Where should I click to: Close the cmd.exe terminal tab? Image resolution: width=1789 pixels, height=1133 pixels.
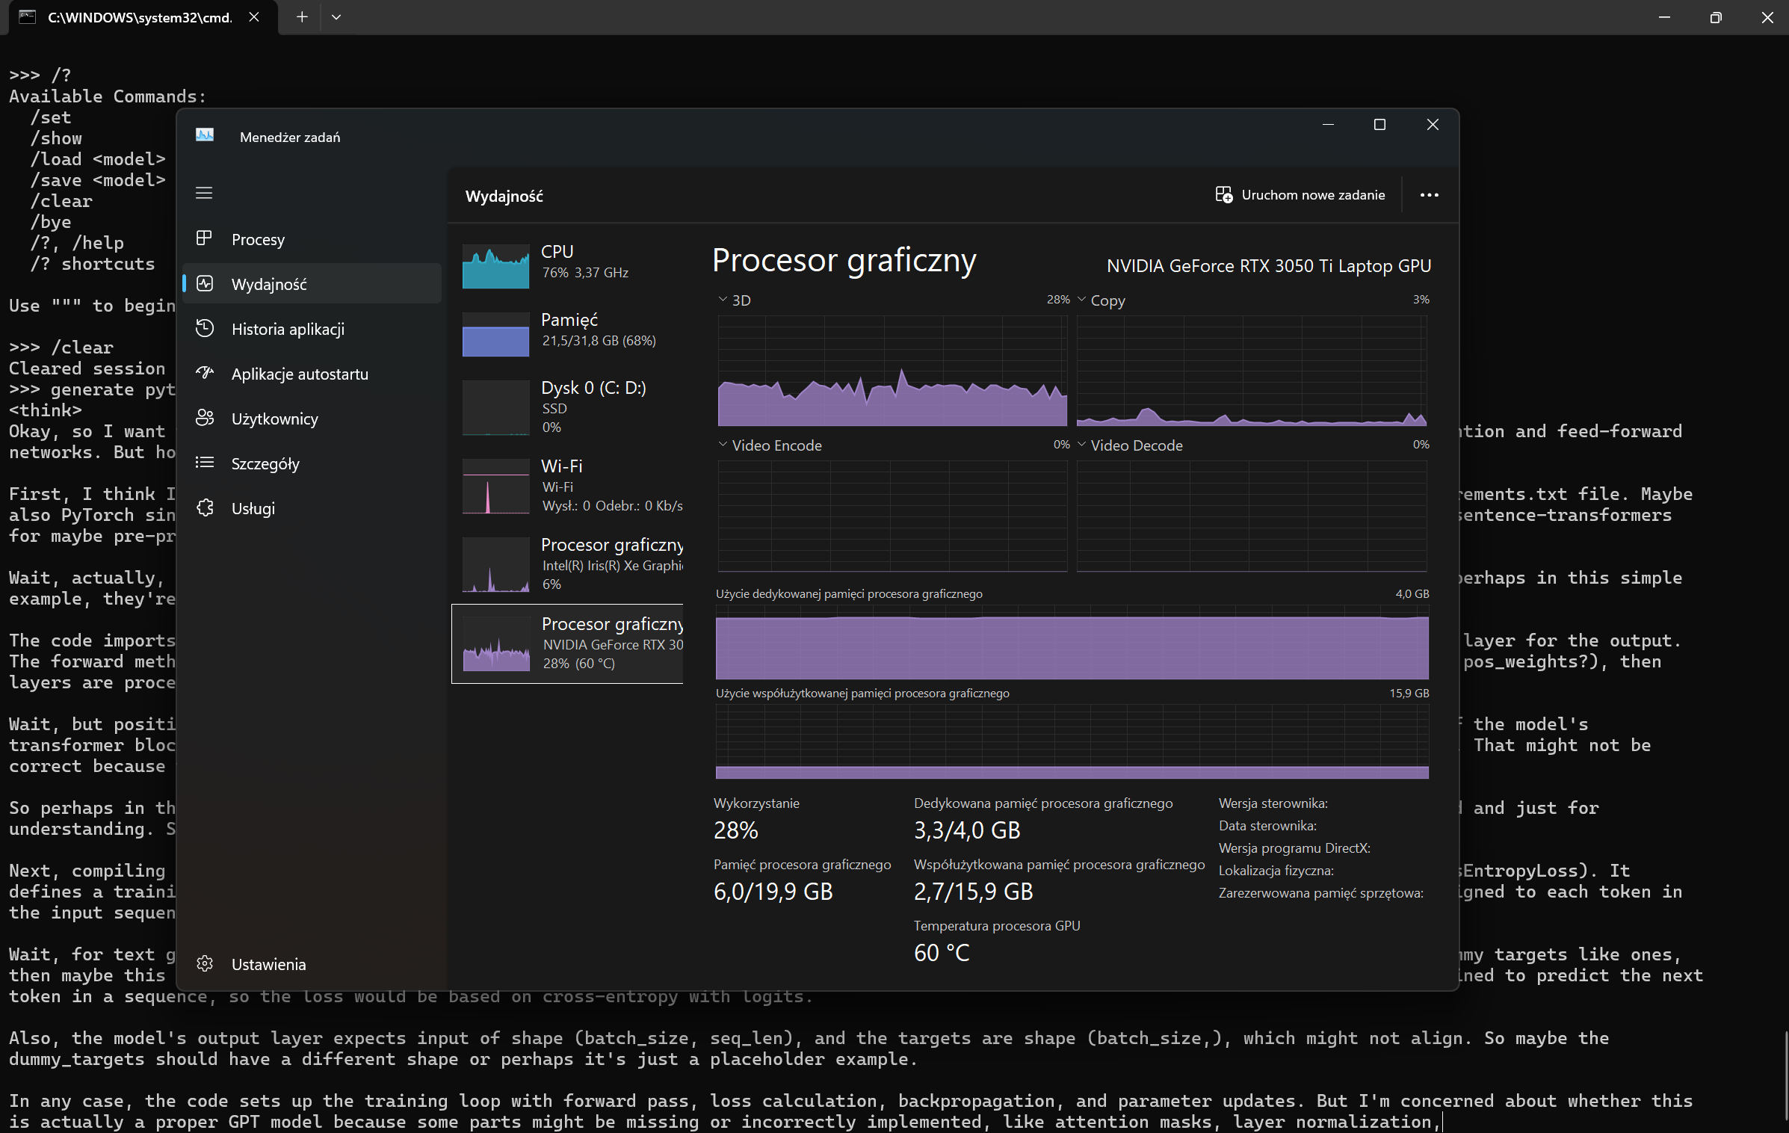254,16
